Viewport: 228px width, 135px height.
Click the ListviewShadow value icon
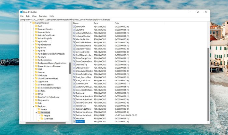coord(74,36)
